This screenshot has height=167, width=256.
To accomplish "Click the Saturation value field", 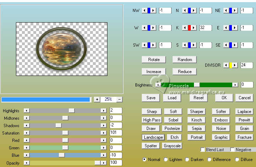I will [116, 133].
